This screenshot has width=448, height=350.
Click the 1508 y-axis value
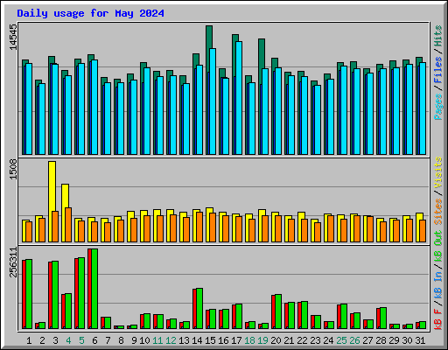pyautogui.click(x=13, y=169)
